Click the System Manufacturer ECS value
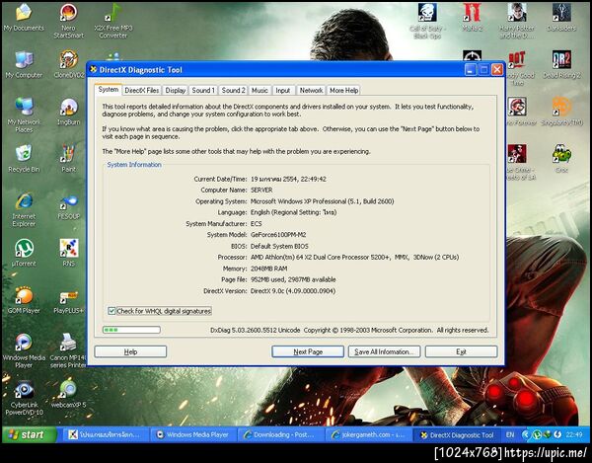Screen dimensions: 592x463 (256, 223)
